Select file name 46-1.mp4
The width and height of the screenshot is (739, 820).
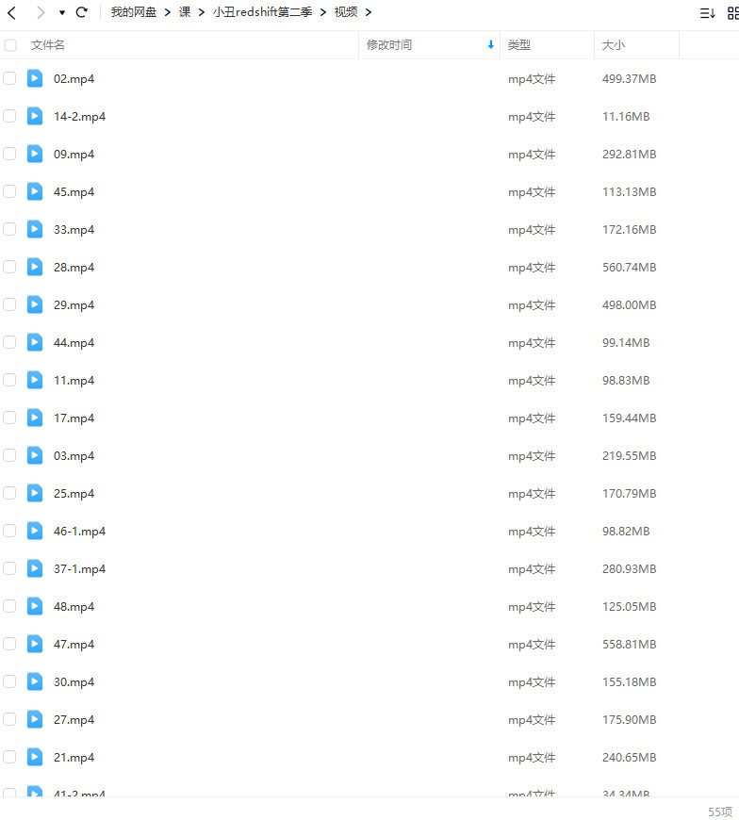[79, 531]
